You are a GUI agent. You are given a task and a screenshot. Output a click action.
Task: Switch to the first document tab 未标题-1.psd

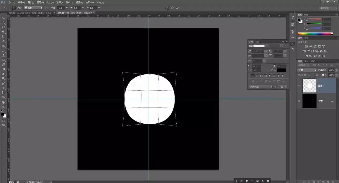pos(31,13)
